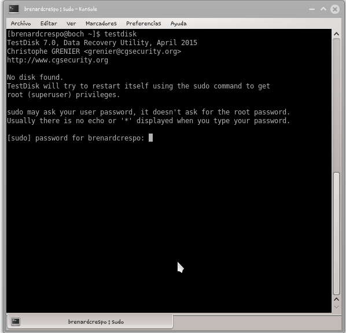The width and height of the screenshot is (346, 333).
Task: Click the scrollbar track above the handle
Action: (x=336, y=105)
